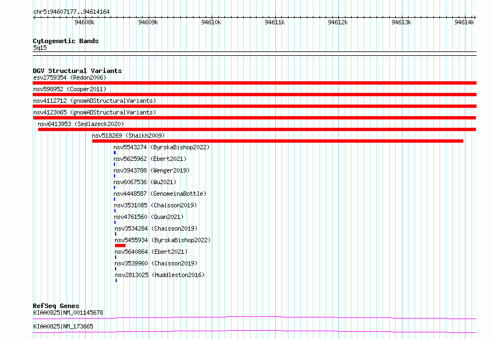Click the RefSeq Genes track title
This screenshot has height=339, width=492.
tap(56, 306)
